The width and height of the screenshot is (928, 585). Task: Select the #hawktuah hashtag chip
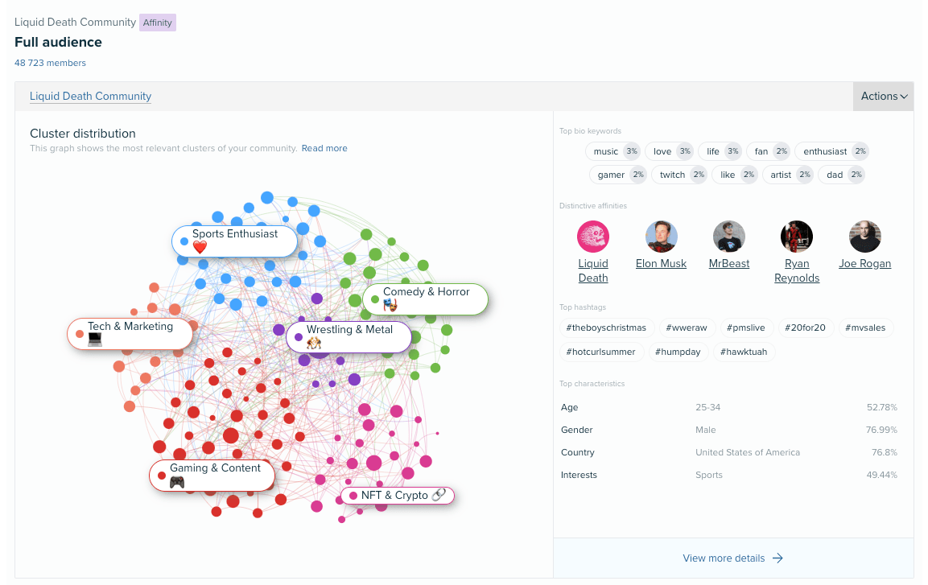click(744, 352)
